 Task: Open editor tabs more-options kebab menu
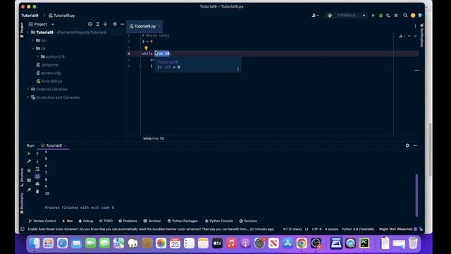coord(415,26)
